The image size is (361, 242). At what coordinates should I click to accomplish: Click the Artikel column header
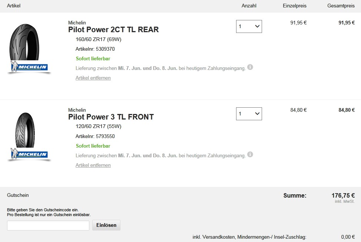pos(14,6)
